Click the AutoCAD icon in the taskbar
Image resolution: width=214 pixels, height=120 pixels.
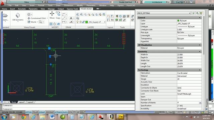click(101, 117)
